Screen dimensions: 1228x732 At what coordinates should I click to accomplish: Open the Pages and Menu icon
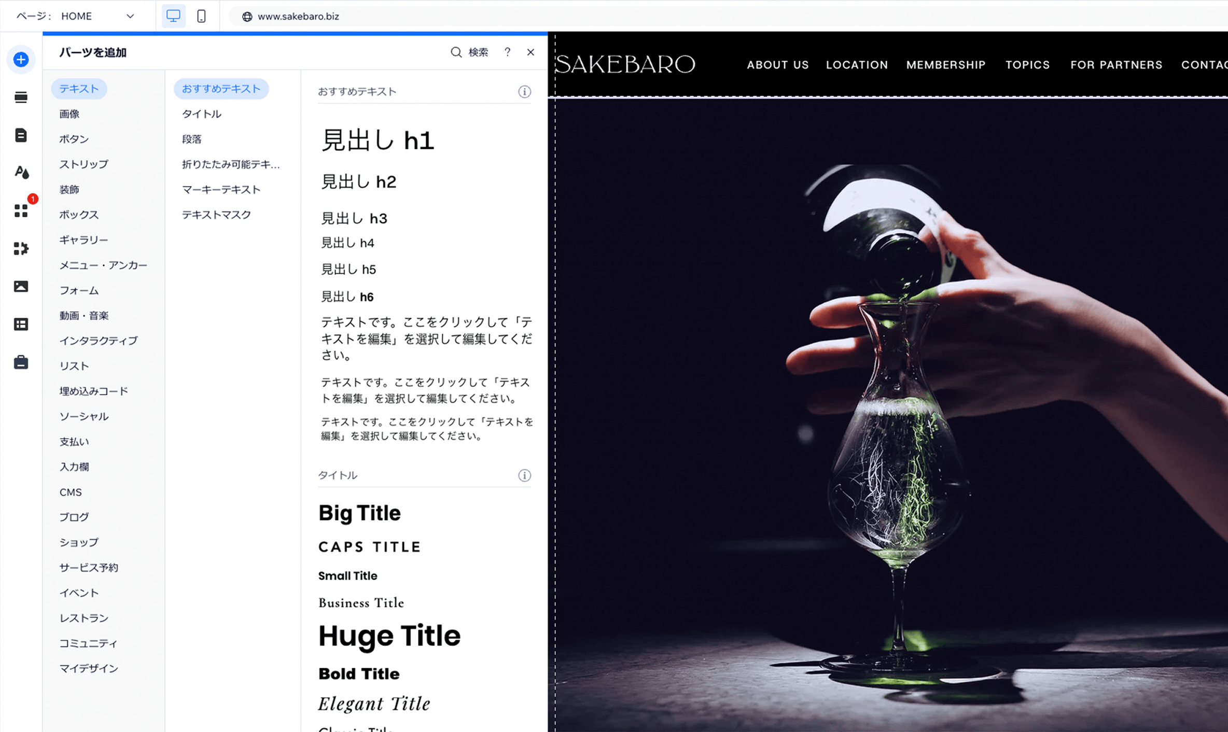(x=21, y=135)
